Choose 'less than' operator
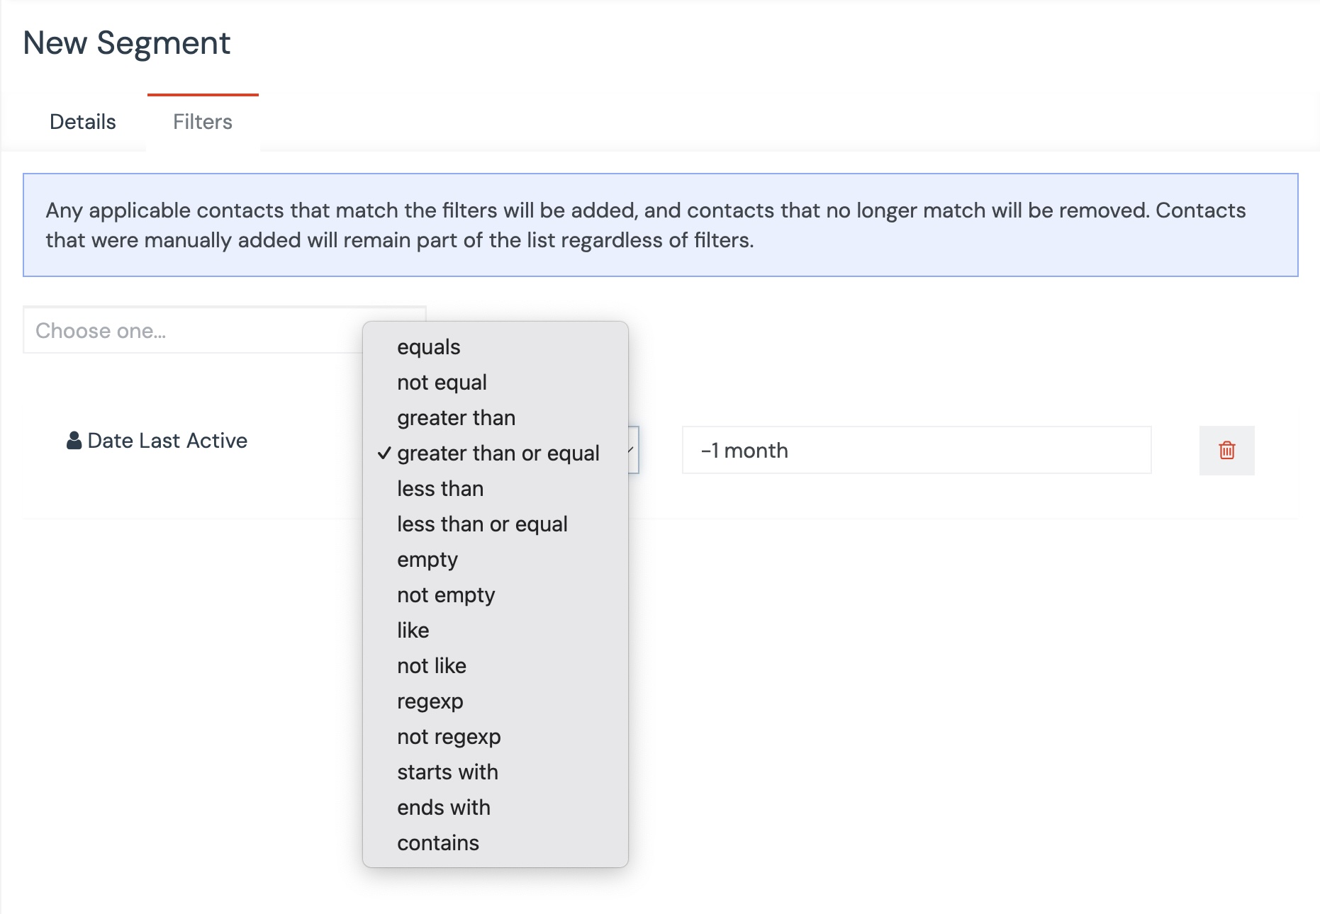Screen dimensions: 1320x914 point(440,489)
